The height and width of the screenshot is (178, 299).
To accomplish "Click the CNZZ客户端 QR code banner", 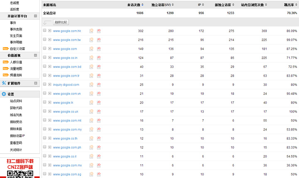I will (x=20, y=168).
